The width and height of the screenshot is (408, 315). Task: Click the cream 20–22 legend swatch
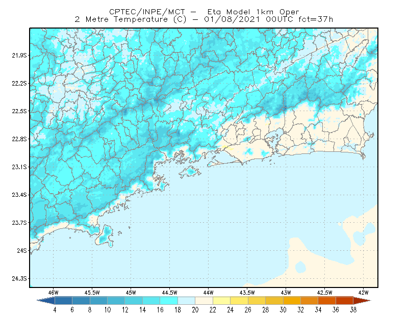(204, 300)
